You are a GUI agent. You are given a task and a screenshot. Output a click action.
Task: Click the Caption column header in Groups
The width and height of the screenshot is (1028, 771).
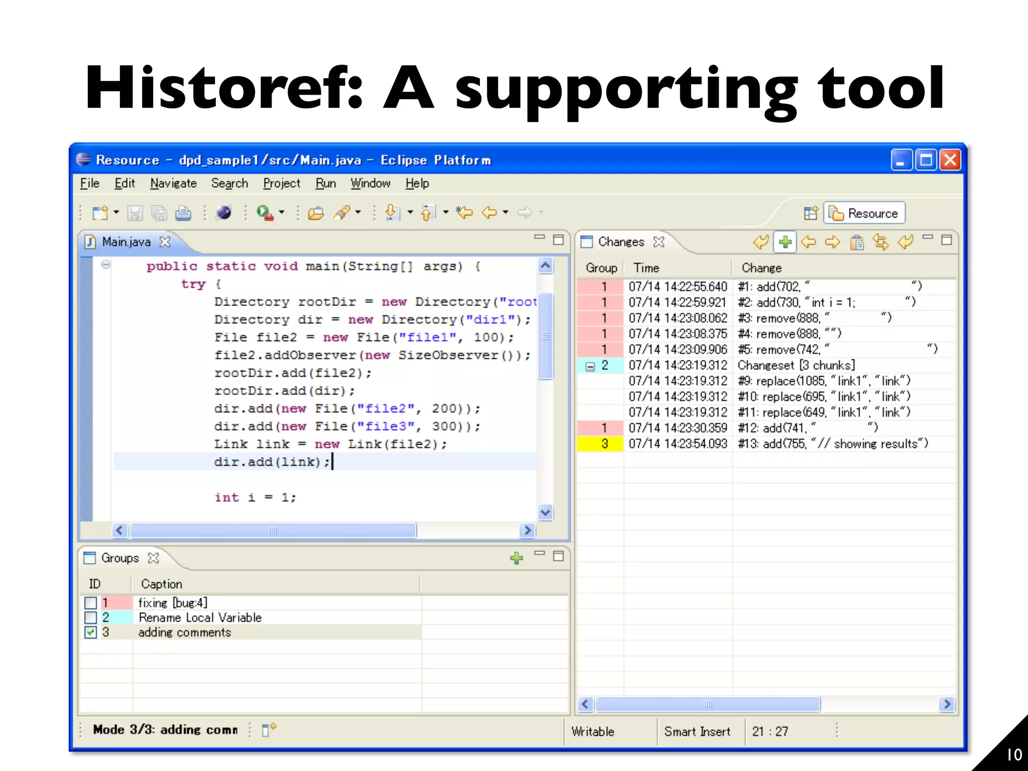pyautogui.click(x=276, y=584)
